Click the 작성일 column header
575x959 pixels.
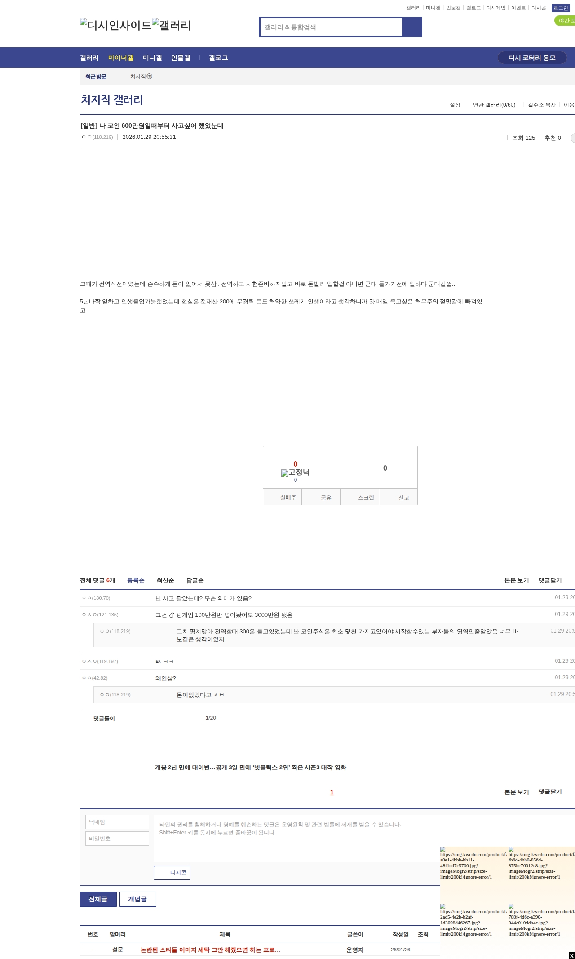tap(400, 934)
